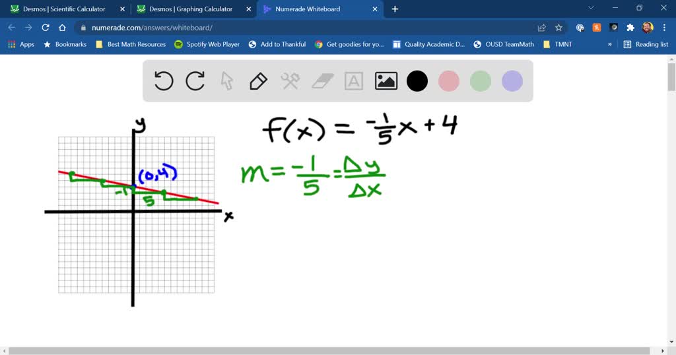Click the horizontal scrollbar at bottom
Image resolution: width=676 pixels, height=355 pixels.
[329, 351]
